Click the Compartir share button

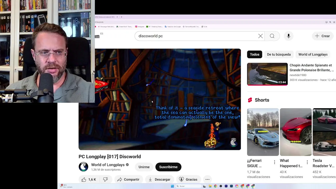tap(128, 180)
